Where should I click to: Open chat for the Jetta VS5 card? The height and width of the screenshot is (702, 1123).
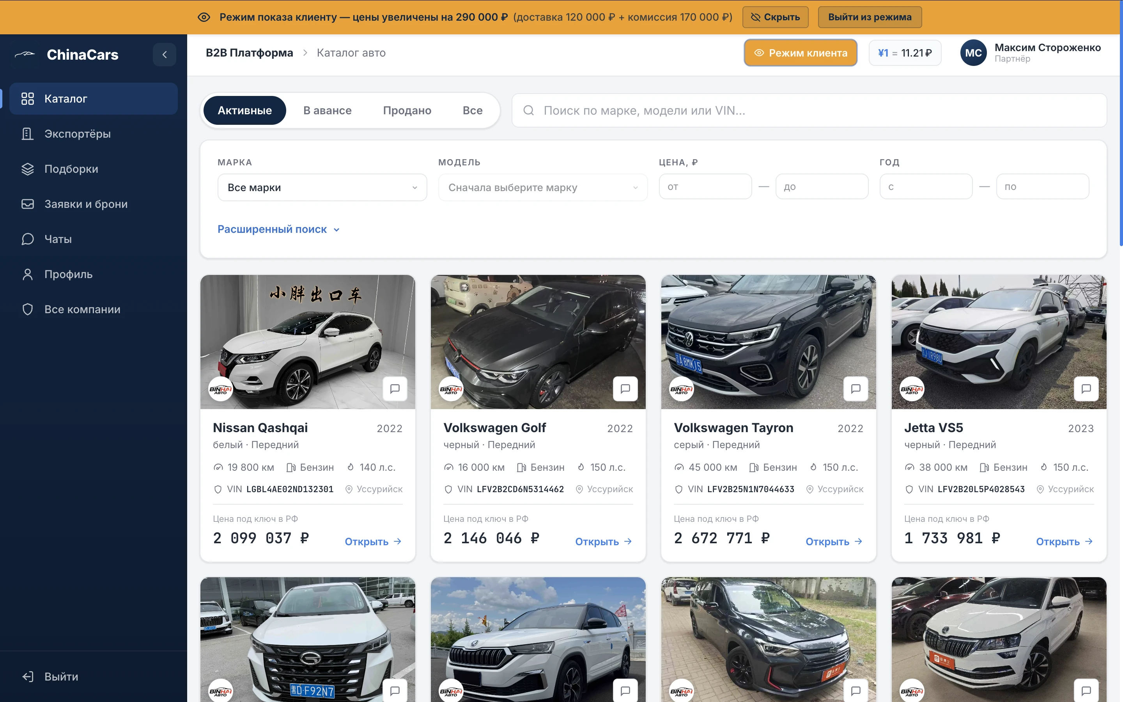click(1086, 388)
